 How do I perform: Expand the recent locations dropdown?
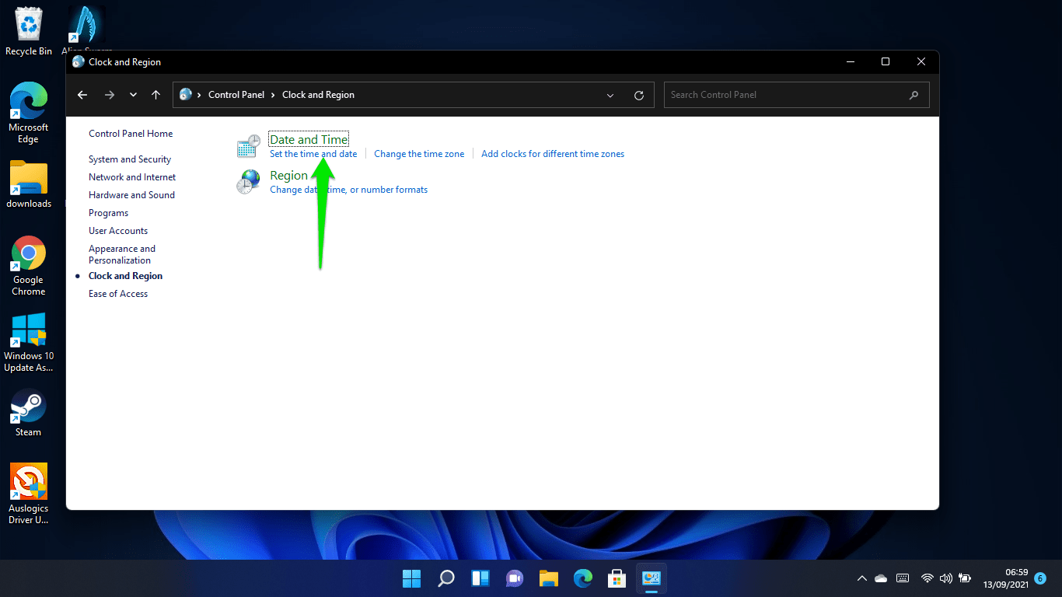coord(133,95)
